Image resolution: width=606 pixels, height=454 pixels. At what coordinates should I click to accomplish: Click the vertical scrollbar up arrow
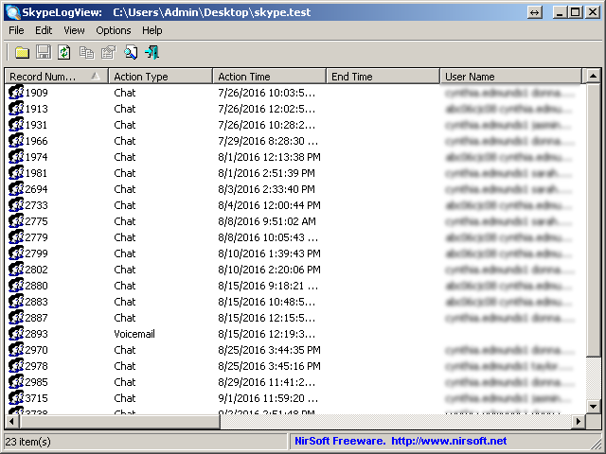click(x=594, y=76)
